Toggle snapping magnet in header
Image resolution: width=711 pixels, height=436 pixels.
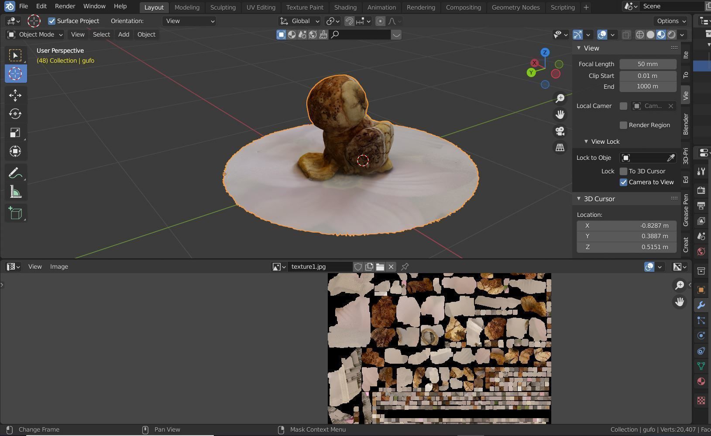point(349,21)
